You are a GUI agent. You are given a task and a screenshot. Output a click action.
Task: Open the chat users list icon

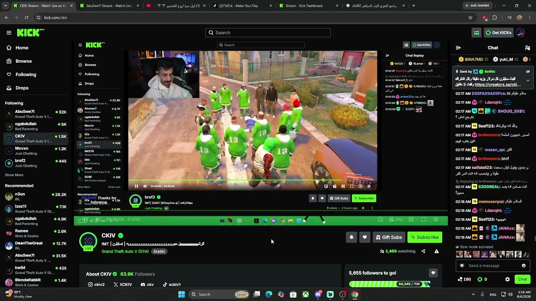pos(527,48)
